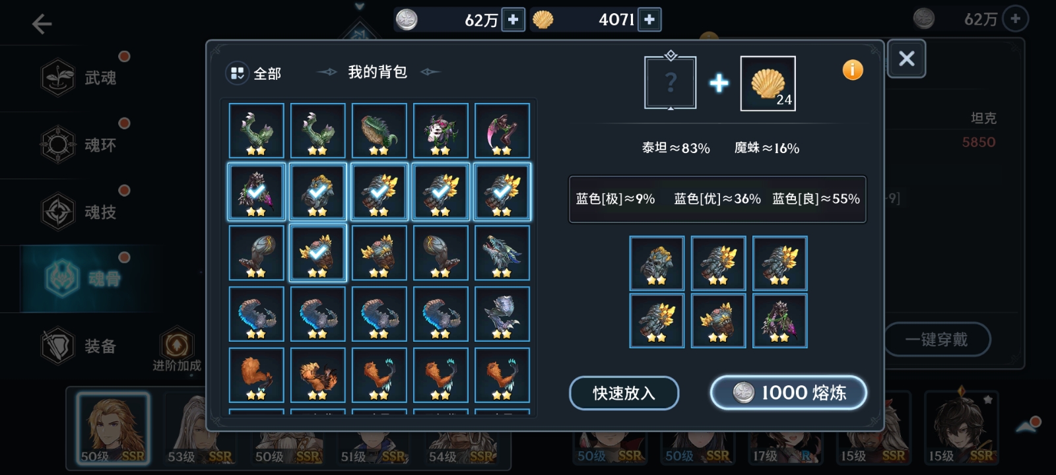Expand the top center chevron arrow
Screen dimensions: 1056x475
[x=360, y=7]
